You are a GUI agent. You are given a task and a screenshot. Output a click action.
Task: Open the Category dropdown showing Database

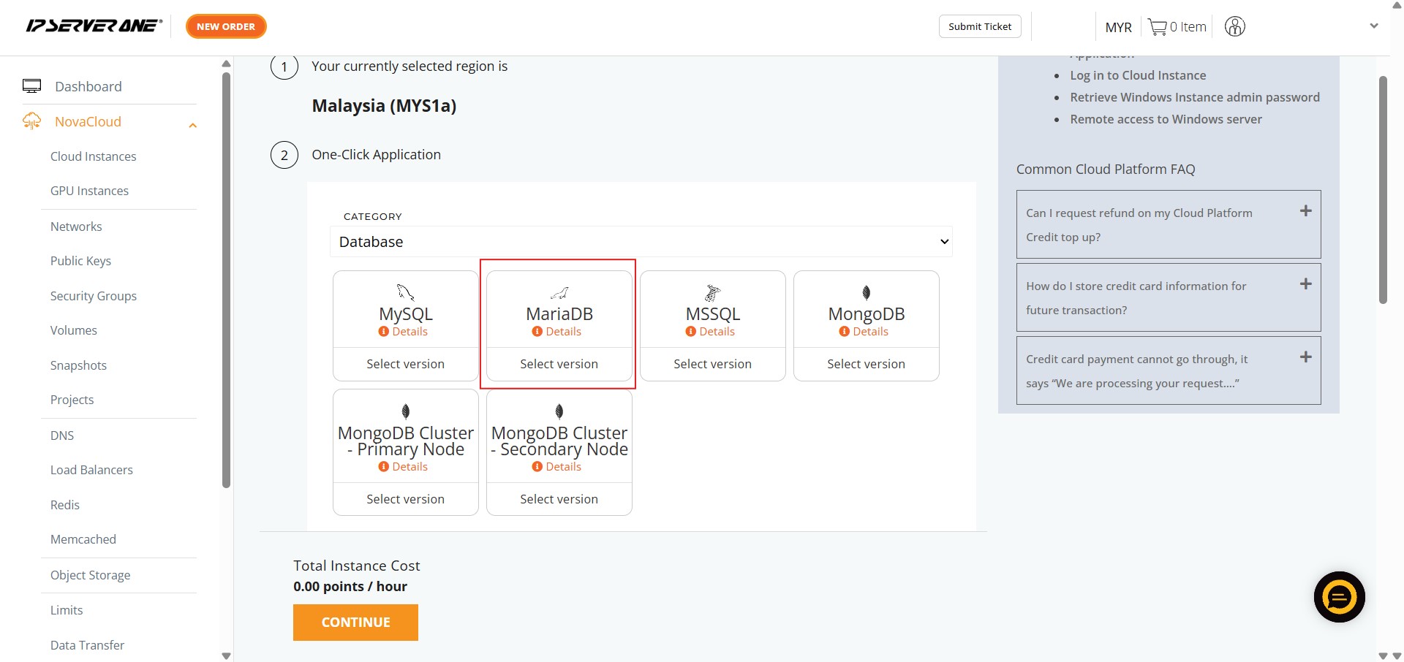pos(641,242)
